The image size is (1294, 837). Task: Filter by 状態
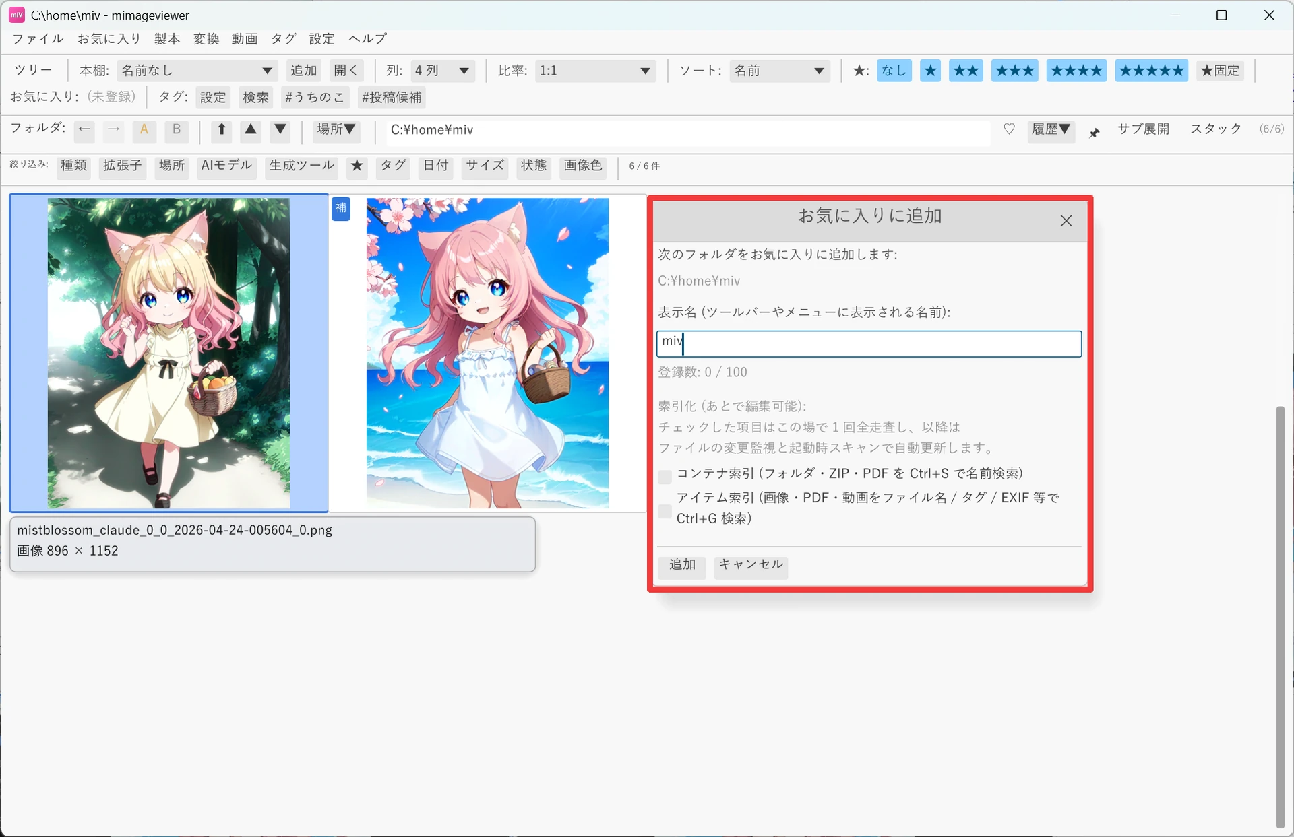[534, 166]
